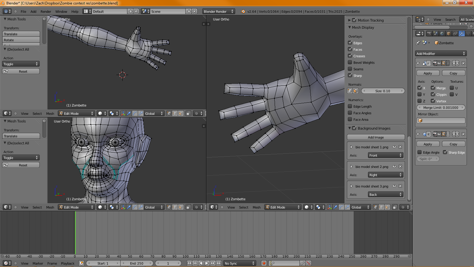474x267 pixels.
Task: Open the Window menu
Action: coord(61,11)
